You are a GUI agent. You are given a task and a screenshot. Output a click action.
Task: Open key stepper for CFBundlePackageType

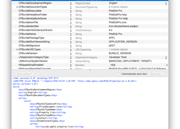pyautogui.click(x=71, y=38)
